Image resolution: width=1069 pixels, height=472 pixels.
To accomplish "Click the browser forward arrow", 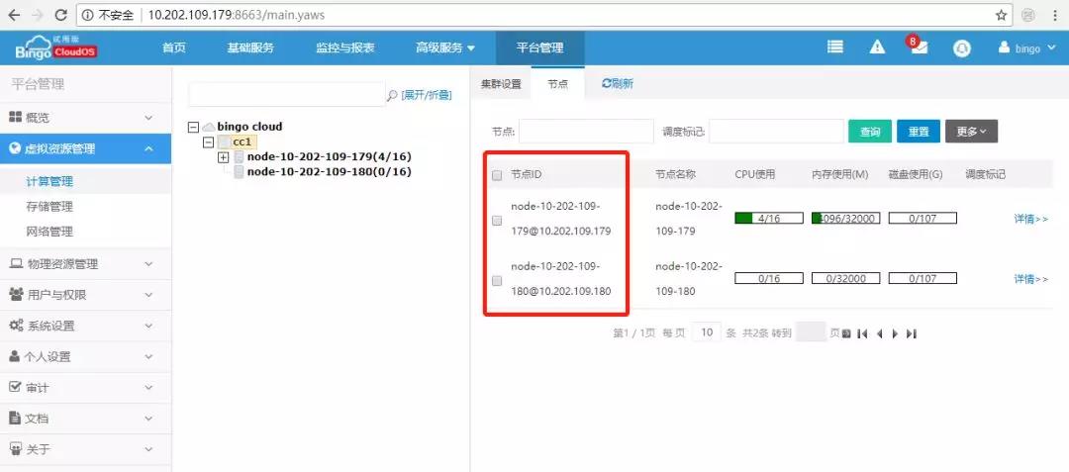I will pos(38,15).
